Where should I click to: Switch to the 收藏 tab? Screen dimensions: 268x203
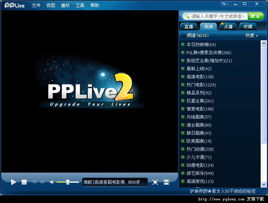pos(248,27)
